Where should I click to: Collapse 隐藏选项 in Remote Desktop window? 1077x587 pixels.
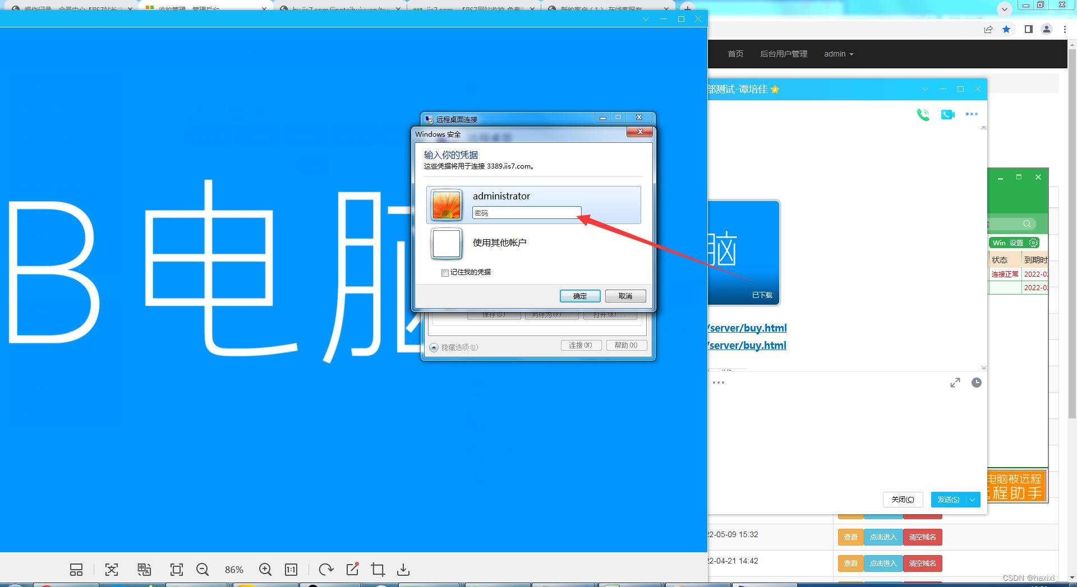pyautogui.click(x=454, y=347)
